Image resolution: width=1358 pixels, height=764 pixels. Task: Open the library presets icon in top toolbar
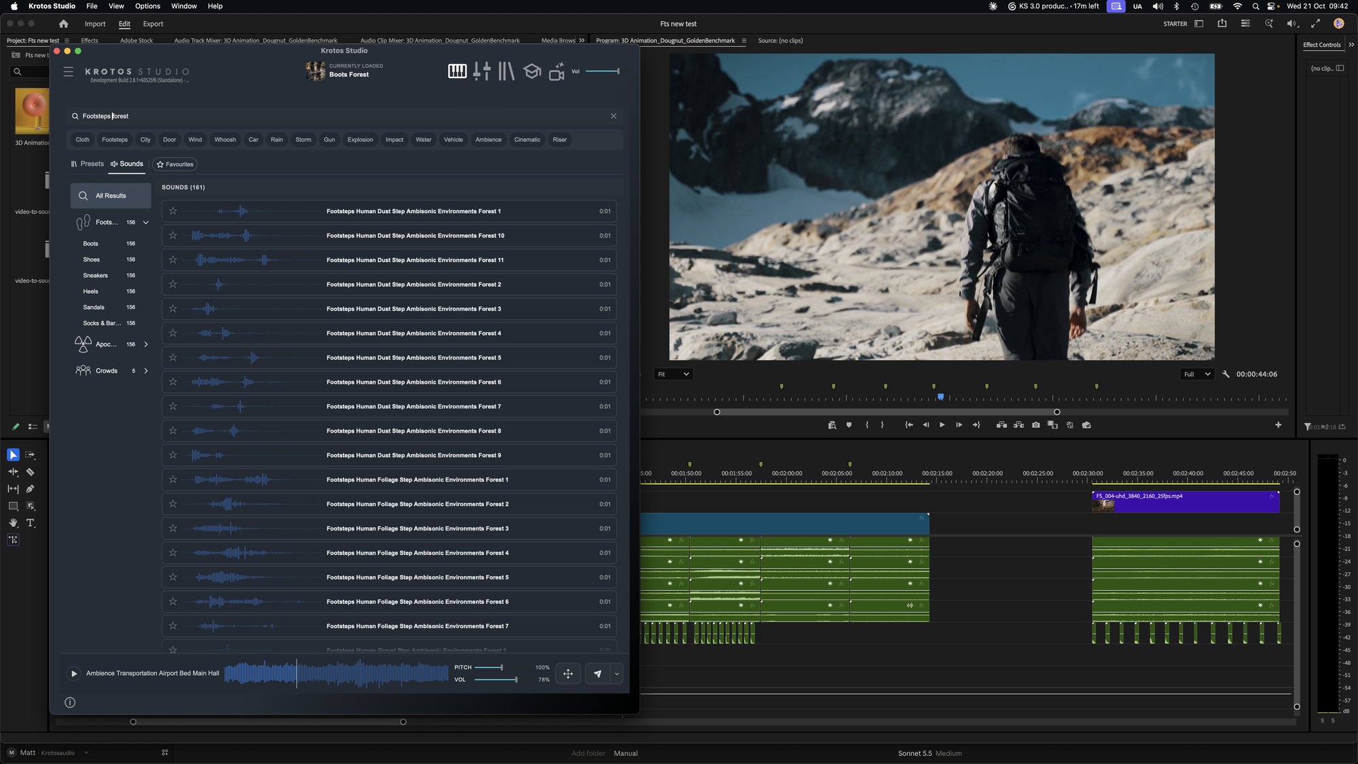507,71
